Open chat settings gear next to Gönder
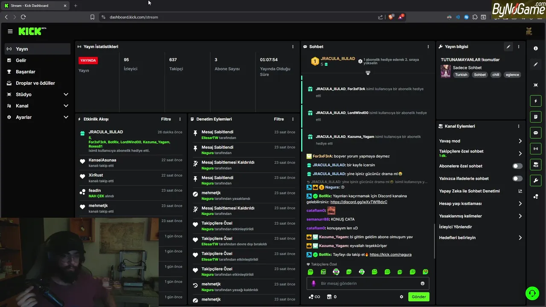The height and width of the screenshot is (307, 546). click(401, 297)
